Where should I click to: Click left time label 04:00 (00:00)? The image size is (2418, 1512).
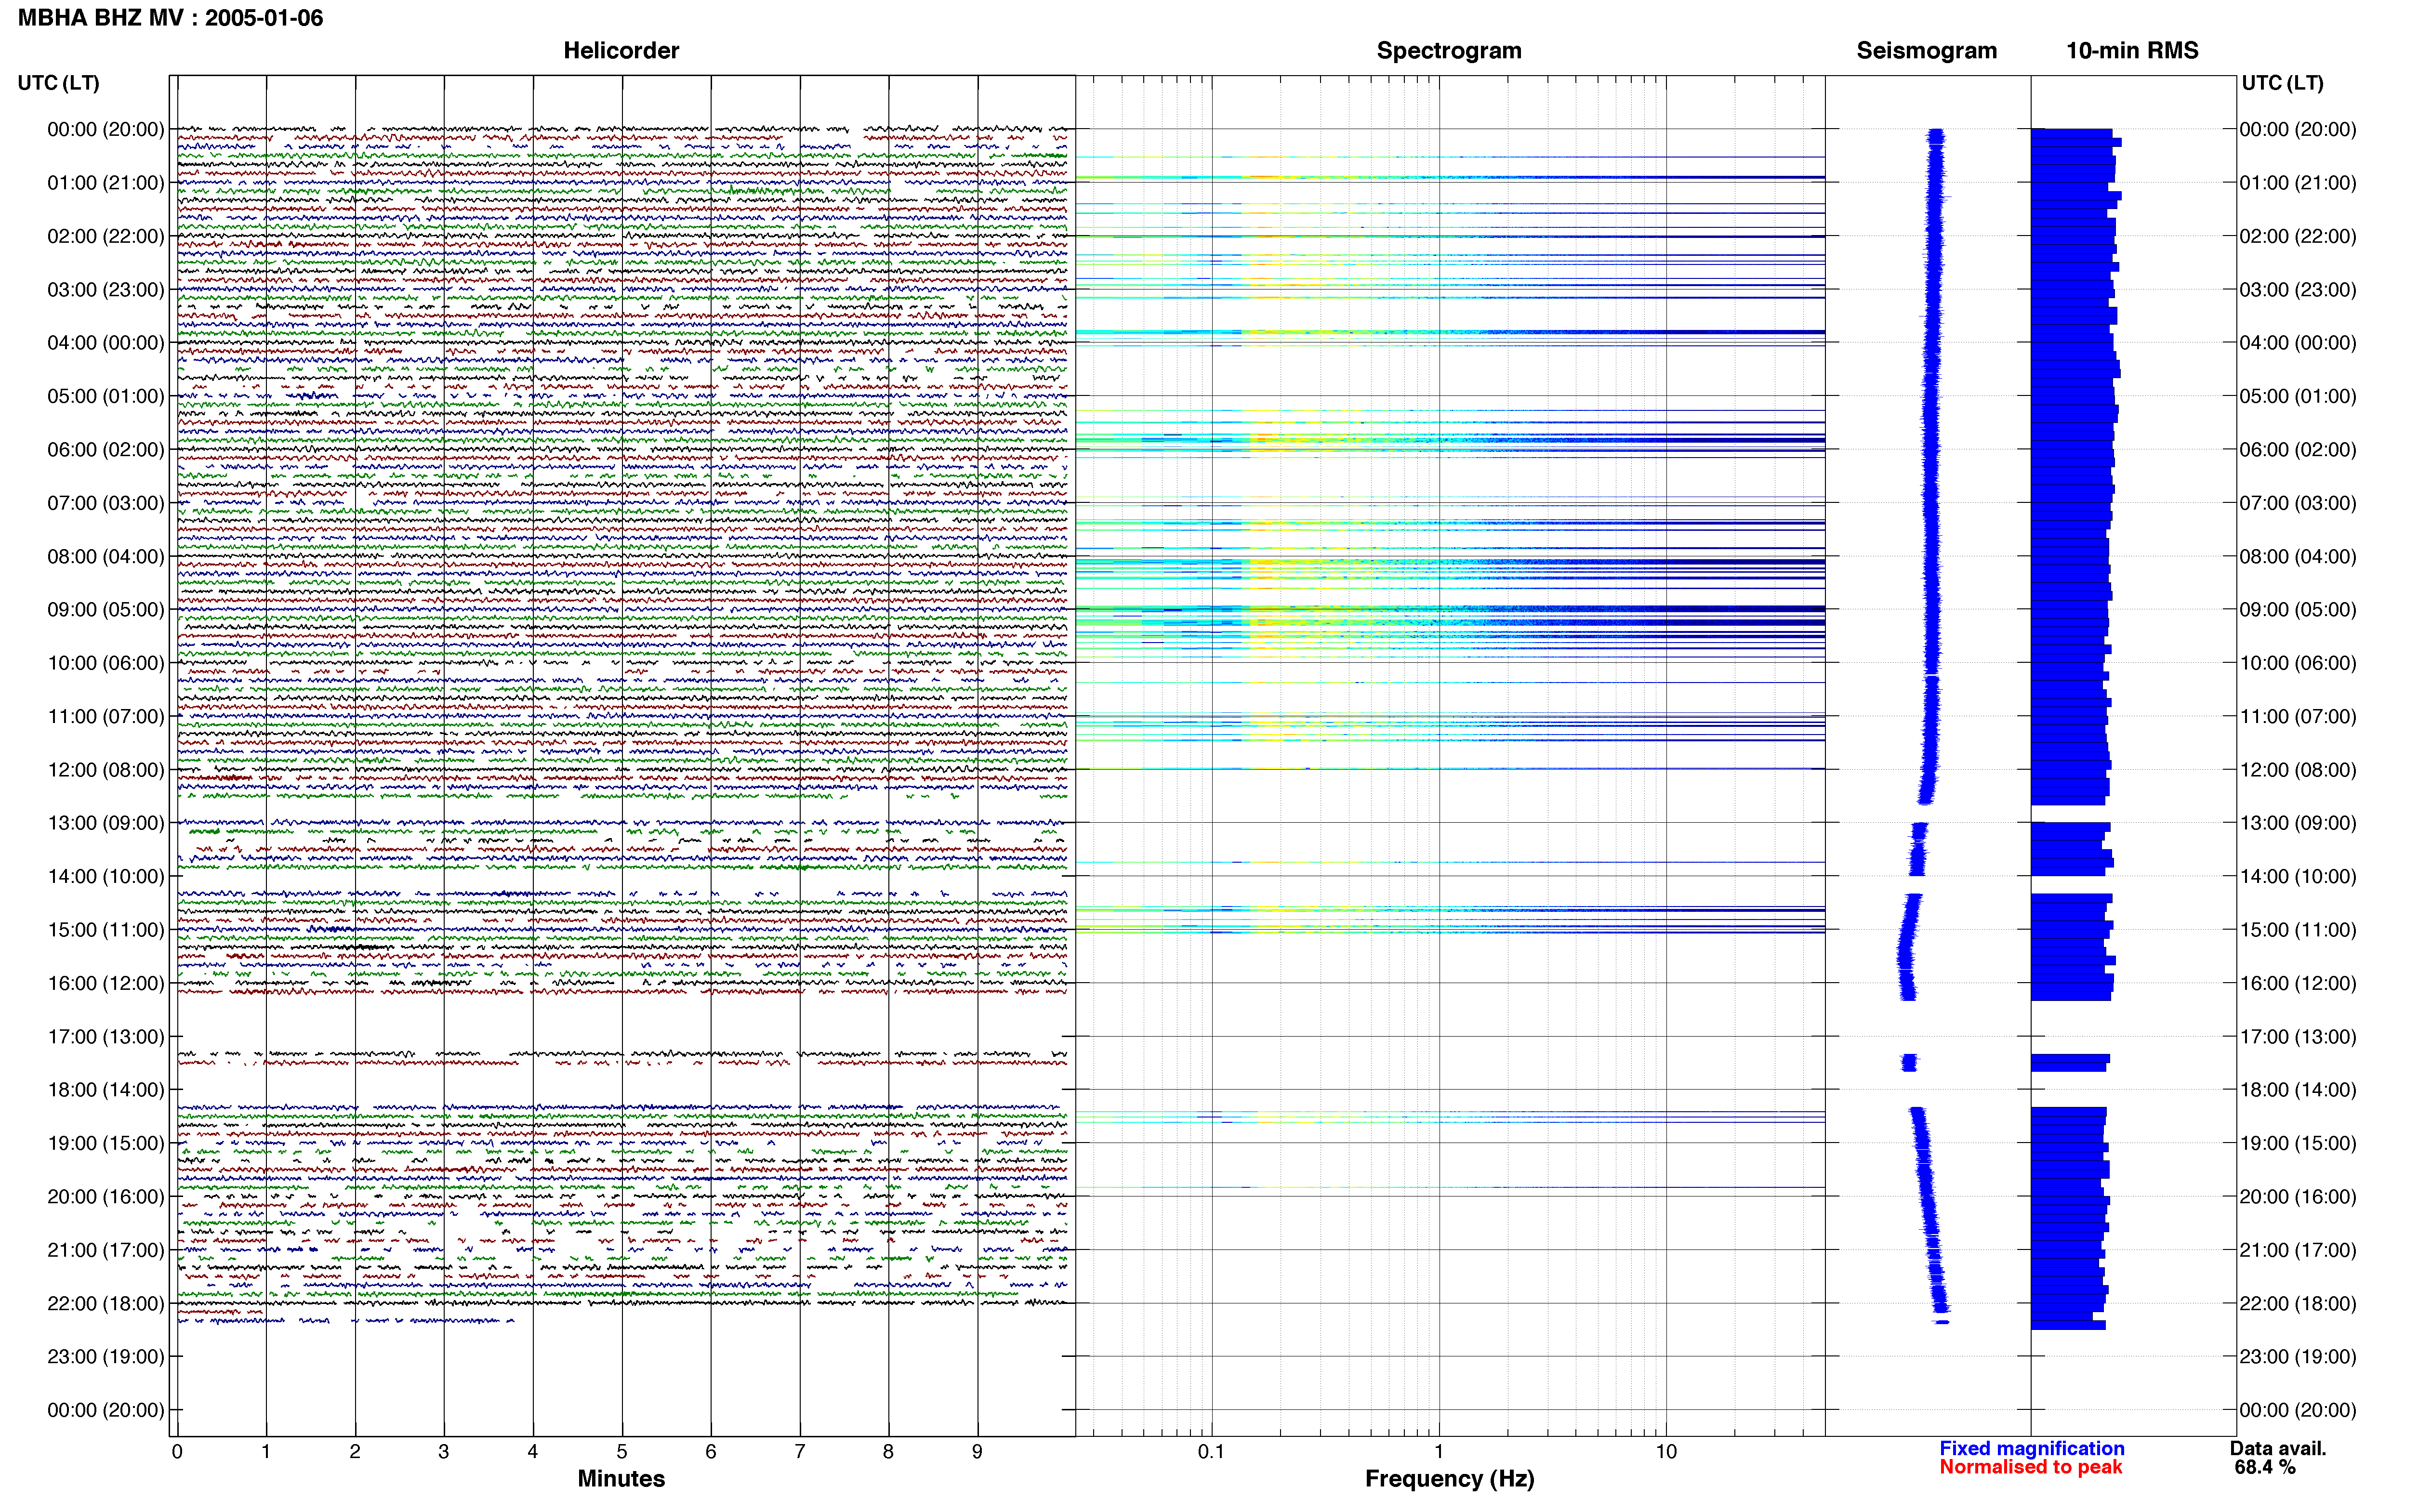[106, 343]
